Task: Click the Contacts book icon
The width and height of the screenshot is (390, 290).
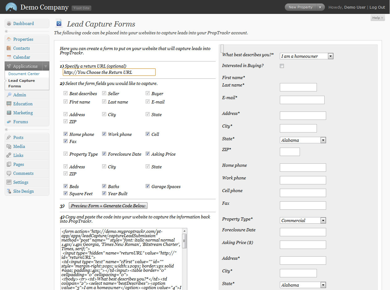Action: click(9, 48)
